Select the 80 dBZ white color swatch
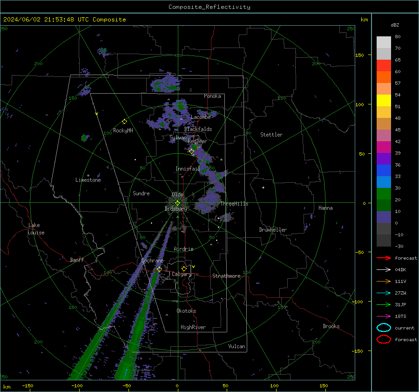 tap(384, 42)
